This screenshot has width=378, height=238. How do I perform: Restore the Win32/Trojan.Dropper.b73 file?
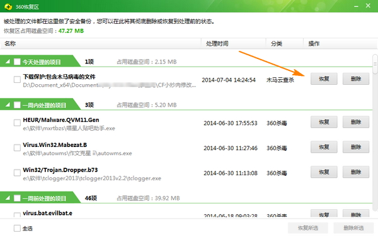324,172
